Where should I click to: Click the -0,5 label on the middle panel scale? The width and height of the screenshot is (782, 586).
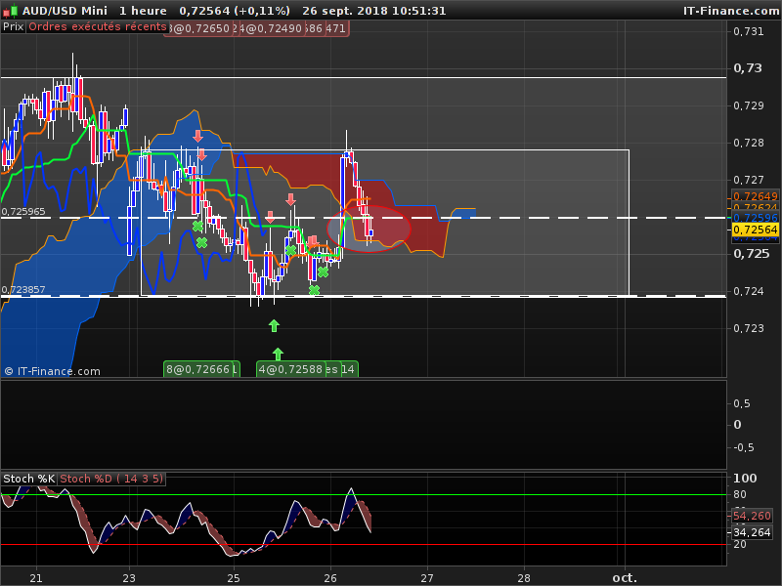(x=744, y=447)
